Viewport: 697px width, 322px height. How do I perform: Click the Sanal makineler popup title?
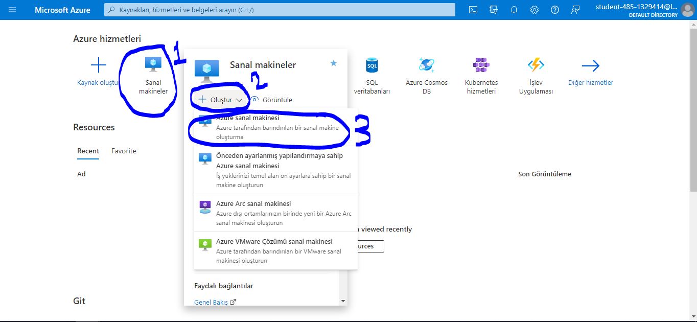click(x=263, y=65)
